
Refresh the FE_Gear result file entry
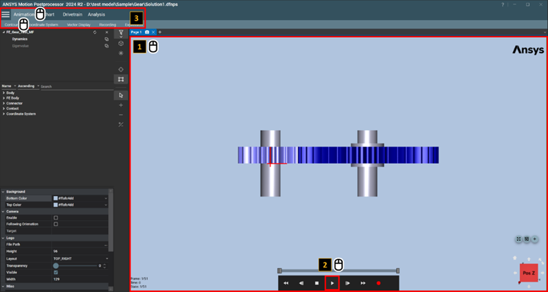(x=95, y=32)
